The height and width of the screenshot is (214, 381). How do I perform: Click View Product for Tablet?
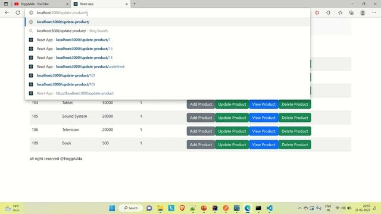coord(264,105)
